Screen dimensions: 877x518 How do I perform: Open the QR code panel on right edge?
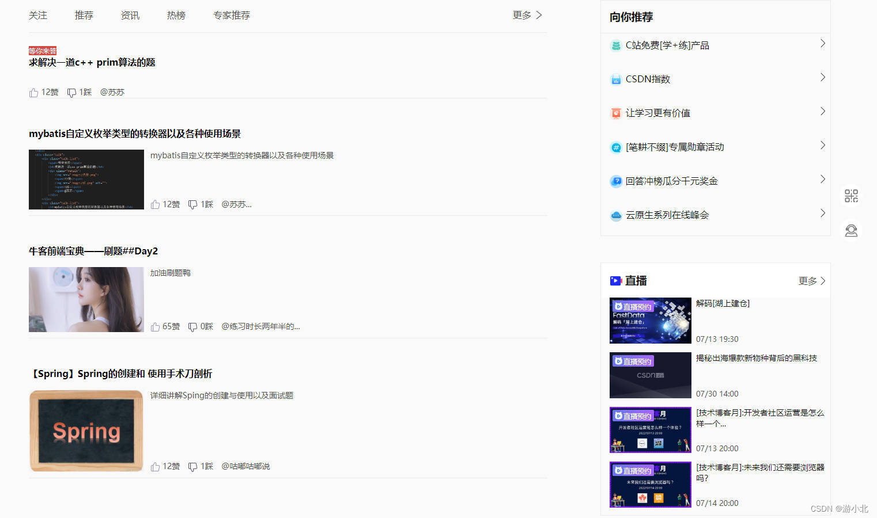851,196
